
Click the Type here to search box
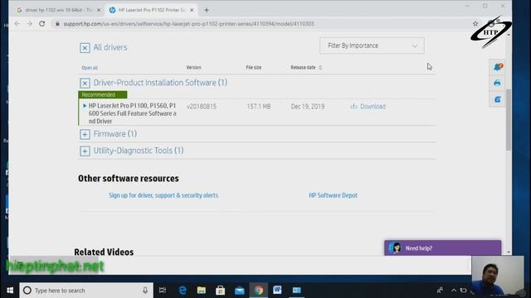(86, 291)
